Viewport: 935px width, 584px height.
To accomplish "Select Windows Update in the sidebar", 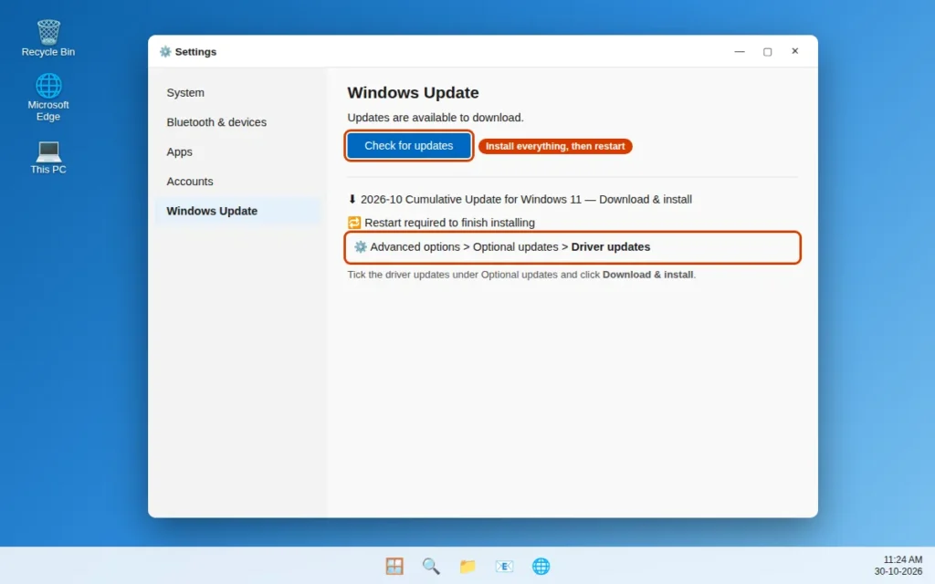I will tap(238, 211).
